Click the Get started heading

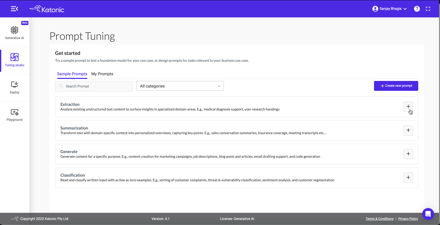click(68, 53)
